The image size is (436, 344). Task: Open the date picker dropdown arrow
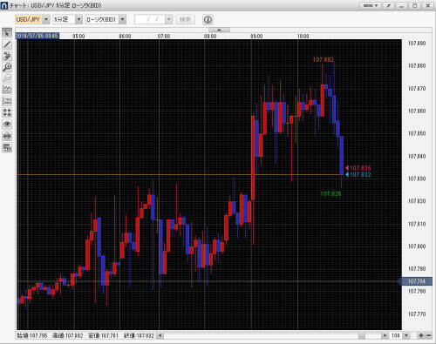pyautogui.click(x=169, y=19)
